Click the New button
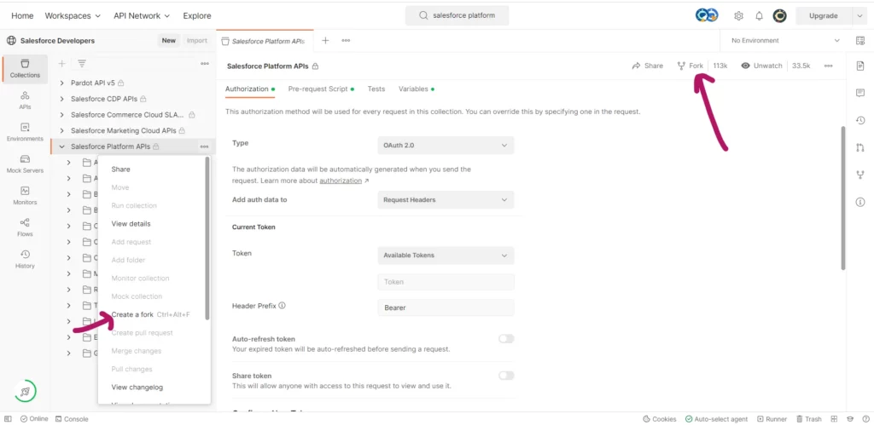 click(x=168, y=41)
